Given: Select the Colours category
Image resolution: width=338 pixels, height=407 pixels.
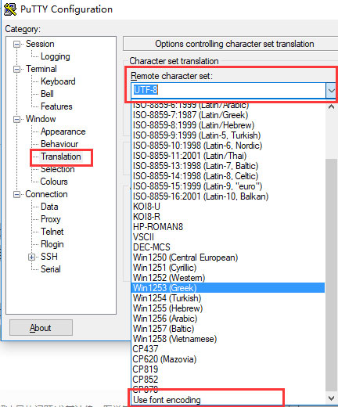Looking at the screenshot, I should click(x=54, y=182).
